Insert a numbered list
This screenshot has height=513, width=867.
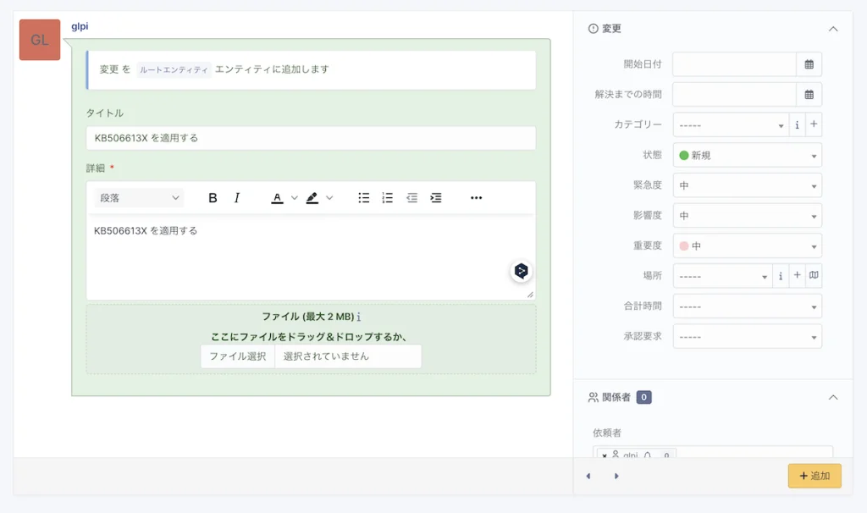[388, 198]
